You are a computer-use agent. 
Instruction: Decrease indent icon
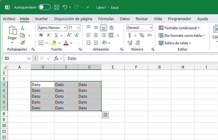pyautogui.click(x=88, y=43)
